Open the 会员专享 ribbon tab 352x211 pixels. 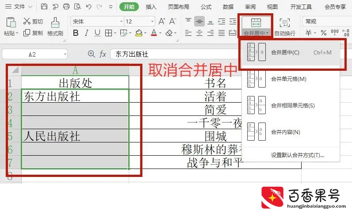point(335,7)
